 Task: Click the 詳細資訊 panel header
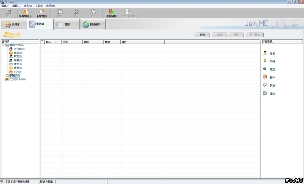(282, 42)
